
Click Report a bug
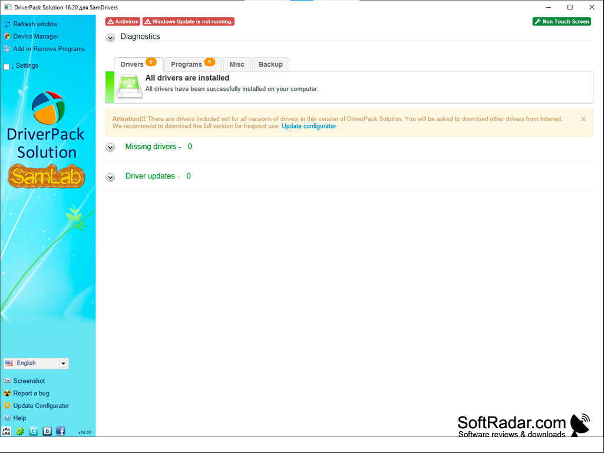[27, 394]
